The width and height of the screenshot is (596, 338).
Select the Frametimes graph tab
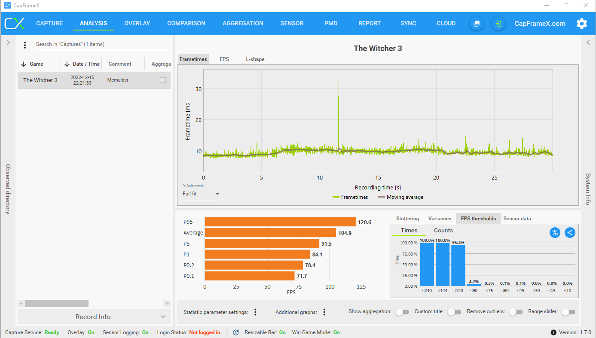pos(193,59)
